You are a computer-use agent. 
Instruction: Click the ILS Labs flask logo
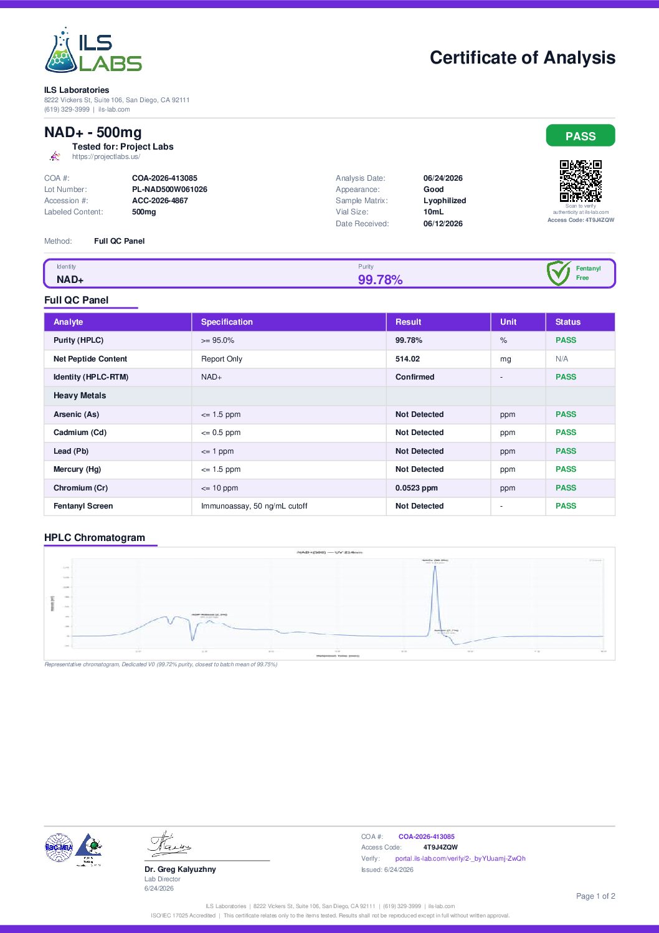point(93,50)
